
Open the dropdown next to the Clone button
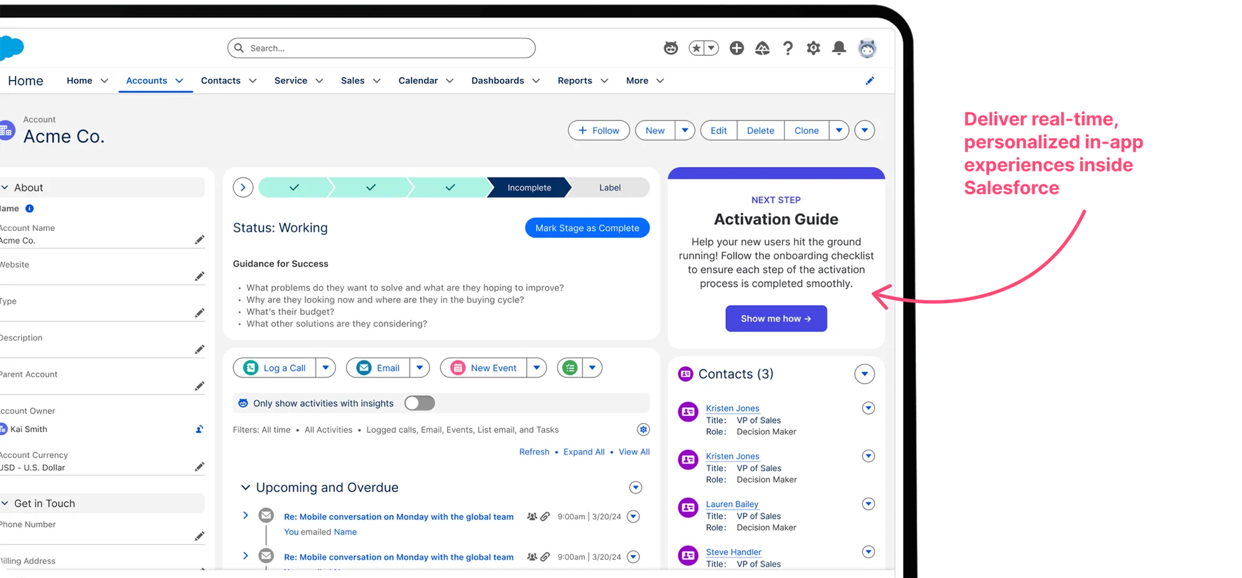pos(839,130)
